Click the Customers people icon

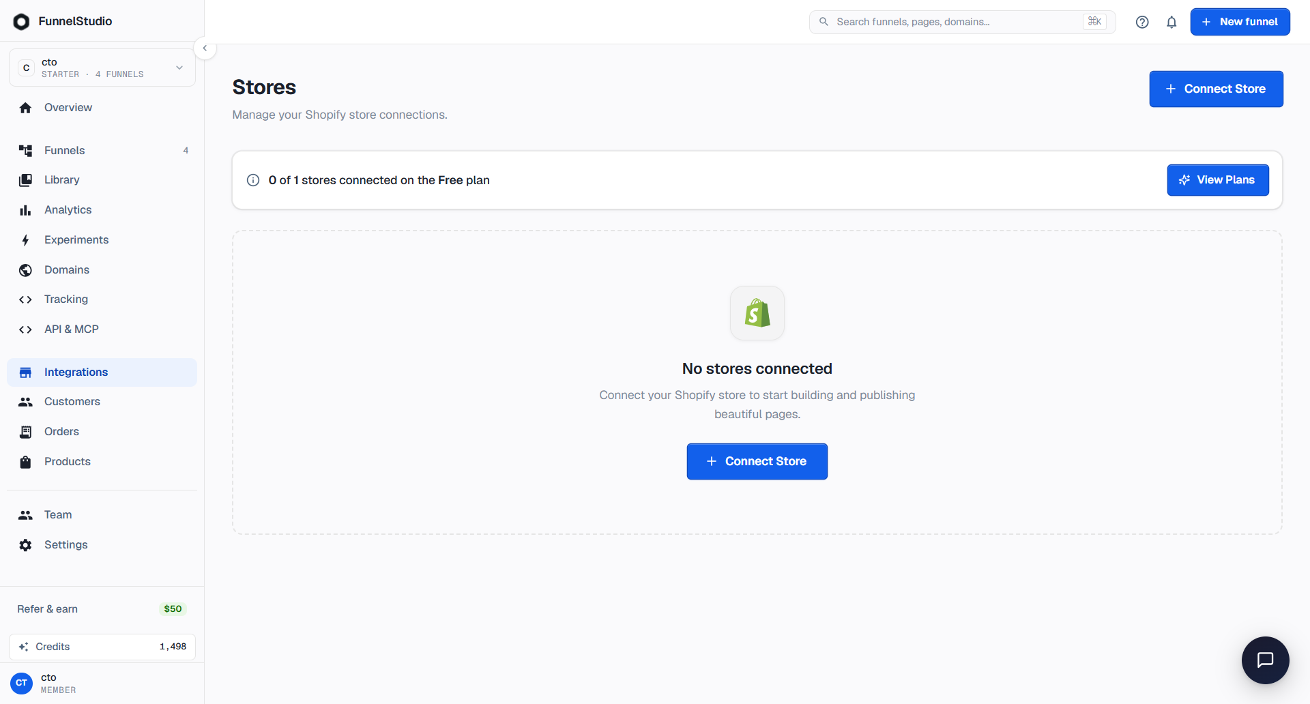tap(25, 402)
